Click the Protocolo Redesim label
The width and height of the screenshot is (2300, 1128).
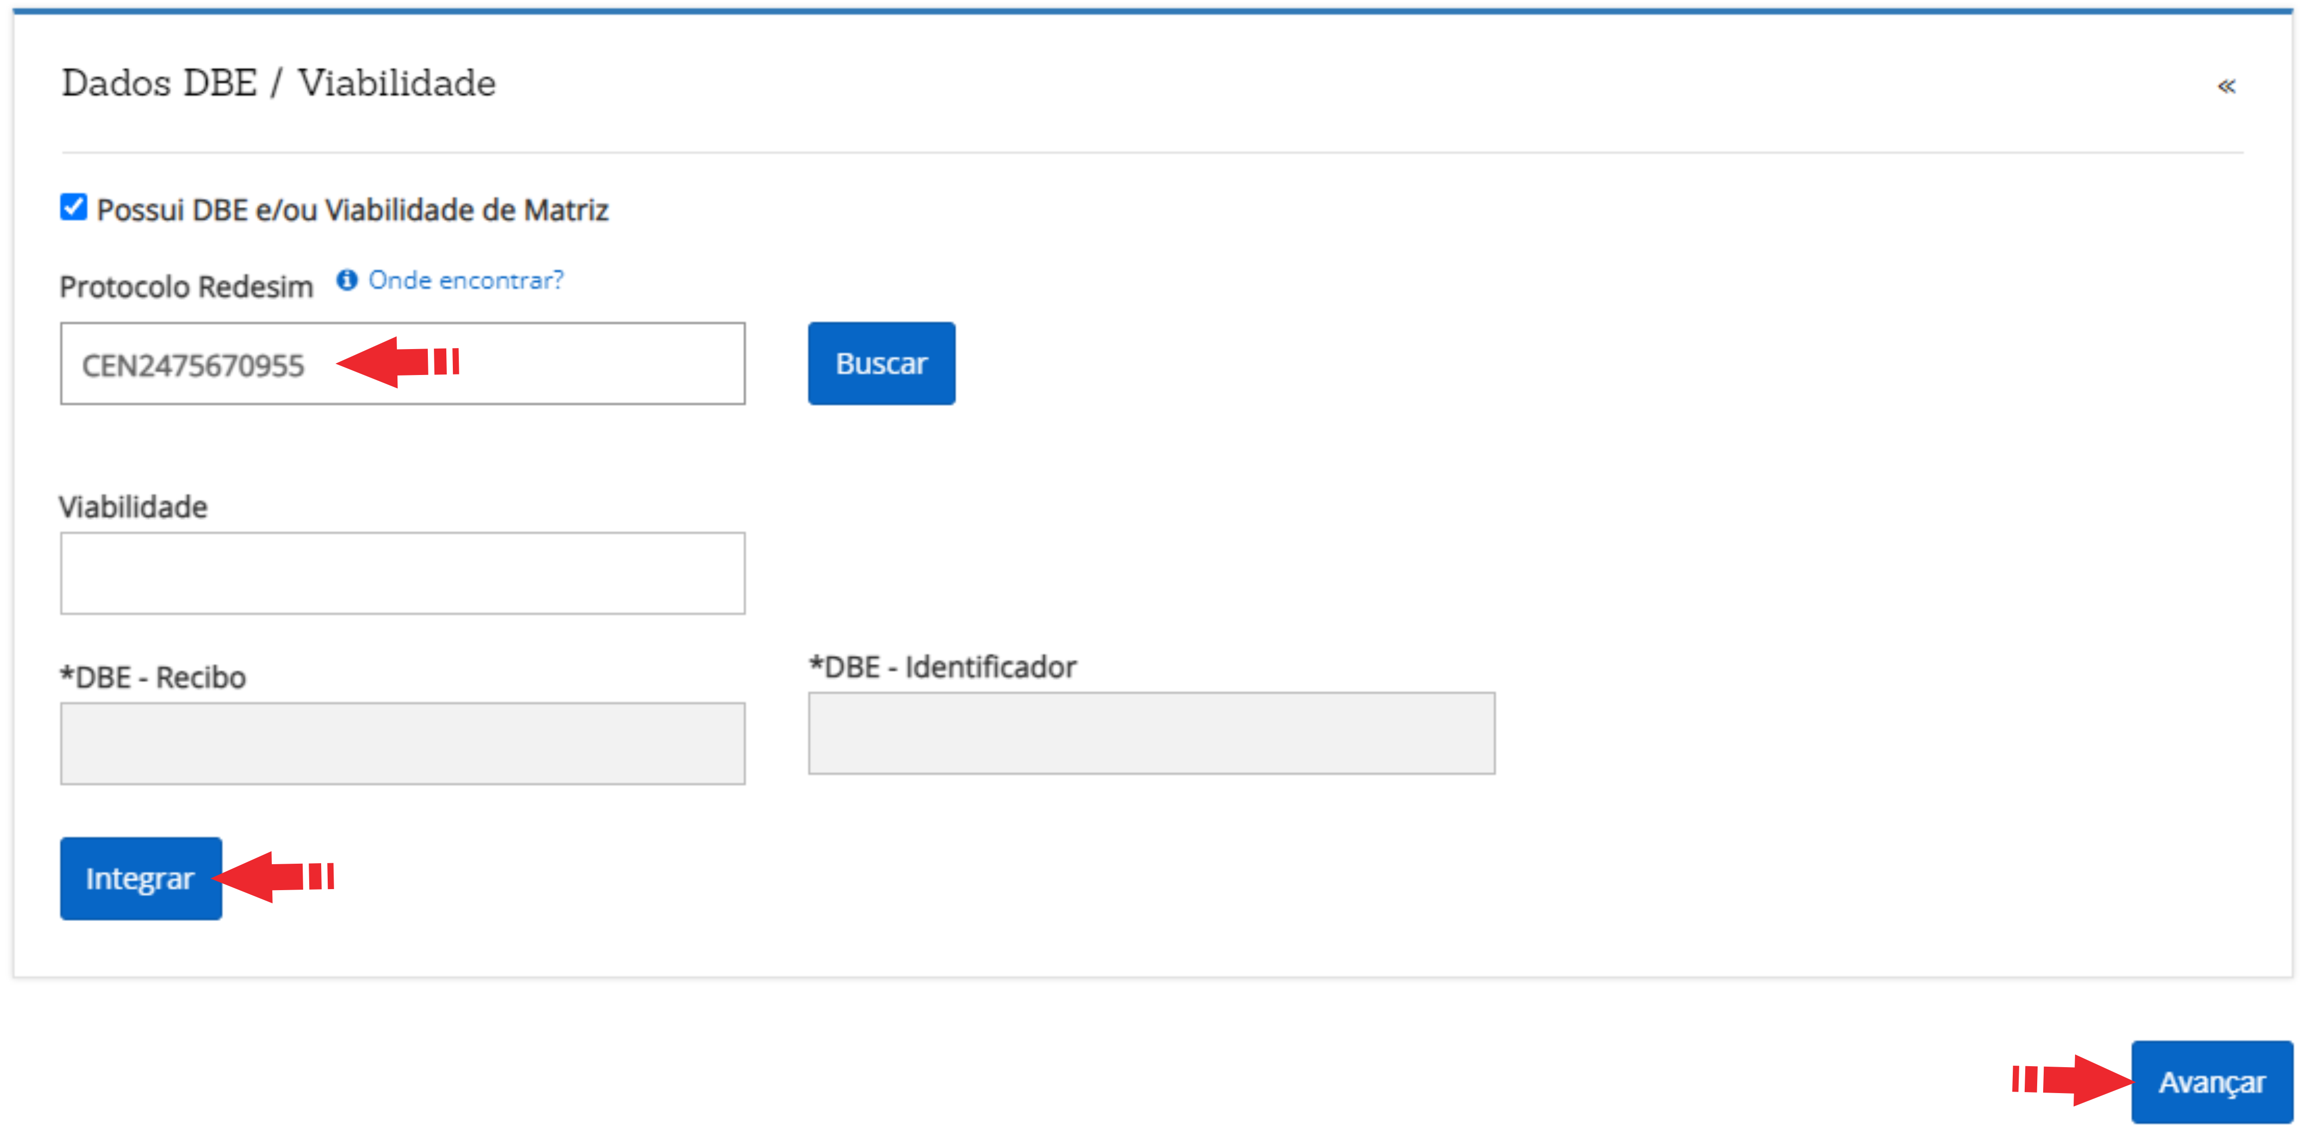click(186, 287)
